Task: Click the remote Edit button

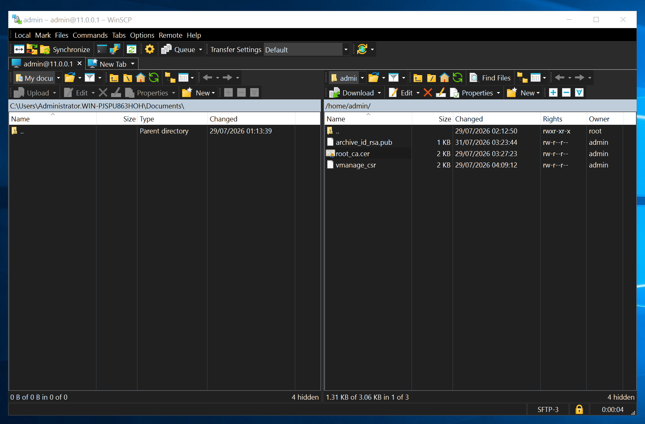Action: (401, 93)
